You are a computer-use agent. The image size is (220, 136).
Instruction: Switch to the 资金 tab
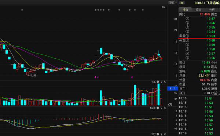198,10
